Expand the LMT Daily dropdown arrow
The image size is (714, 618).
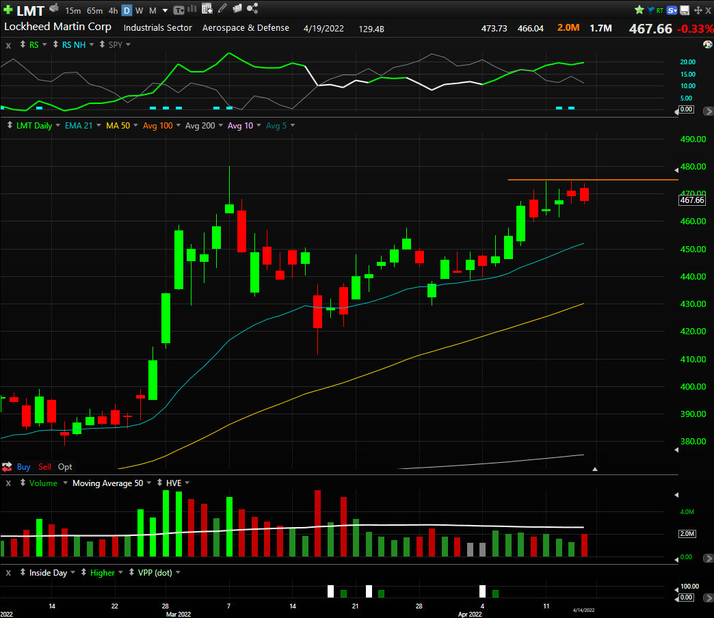coord(58,125)
